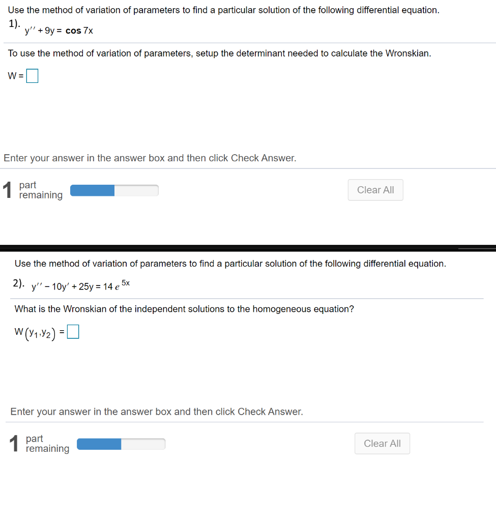Click the answer box next to W =
496x521 pixels.
pyautogui.click(x=32, y=75)
